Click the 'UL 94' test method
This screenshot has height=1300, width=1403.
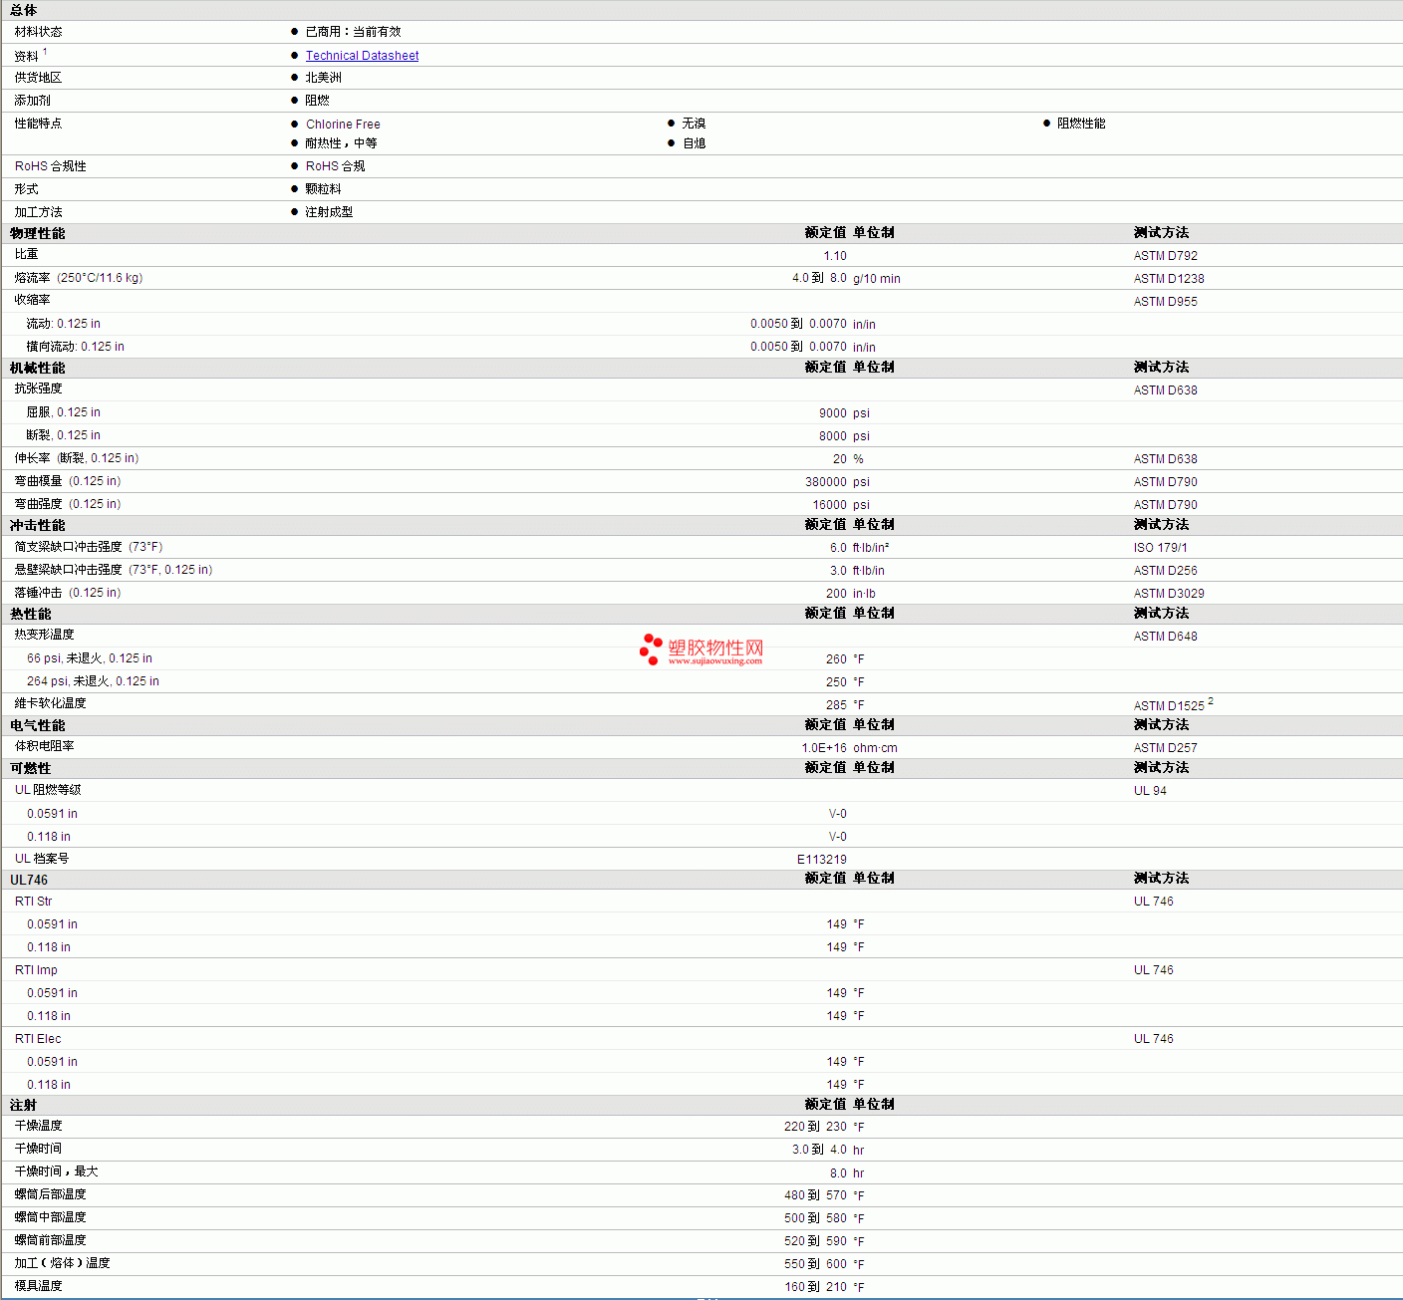click(x=1150, y=791)
